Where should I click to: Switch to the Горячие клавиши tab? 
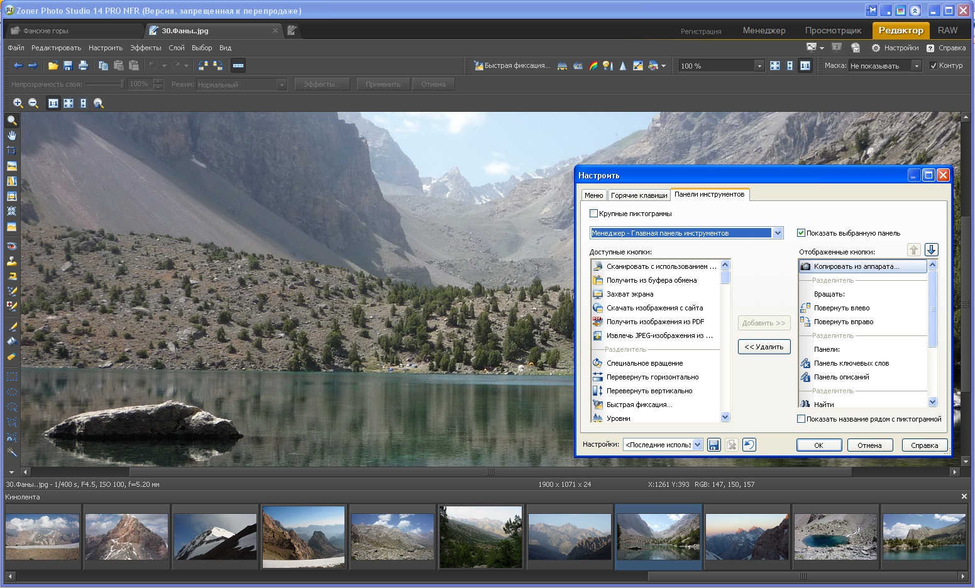pyautogui.click(x=639, y=195)
